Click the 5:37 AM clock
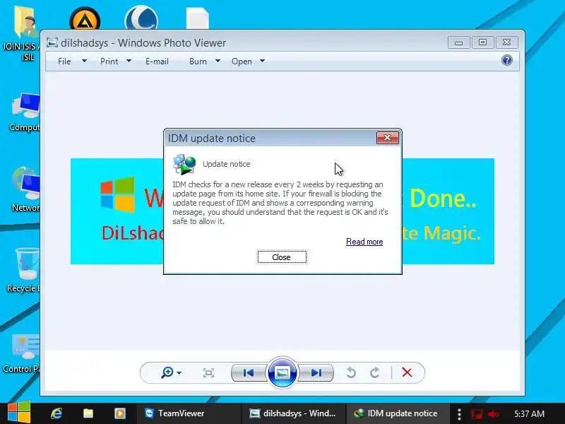The width and height of the screenshot is (565, 424). click(529, 413)
